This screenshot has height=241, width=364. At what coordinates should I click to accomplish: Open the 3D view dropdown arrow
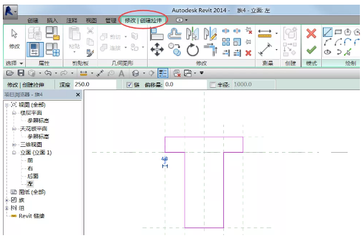click(x=144, y=73)
